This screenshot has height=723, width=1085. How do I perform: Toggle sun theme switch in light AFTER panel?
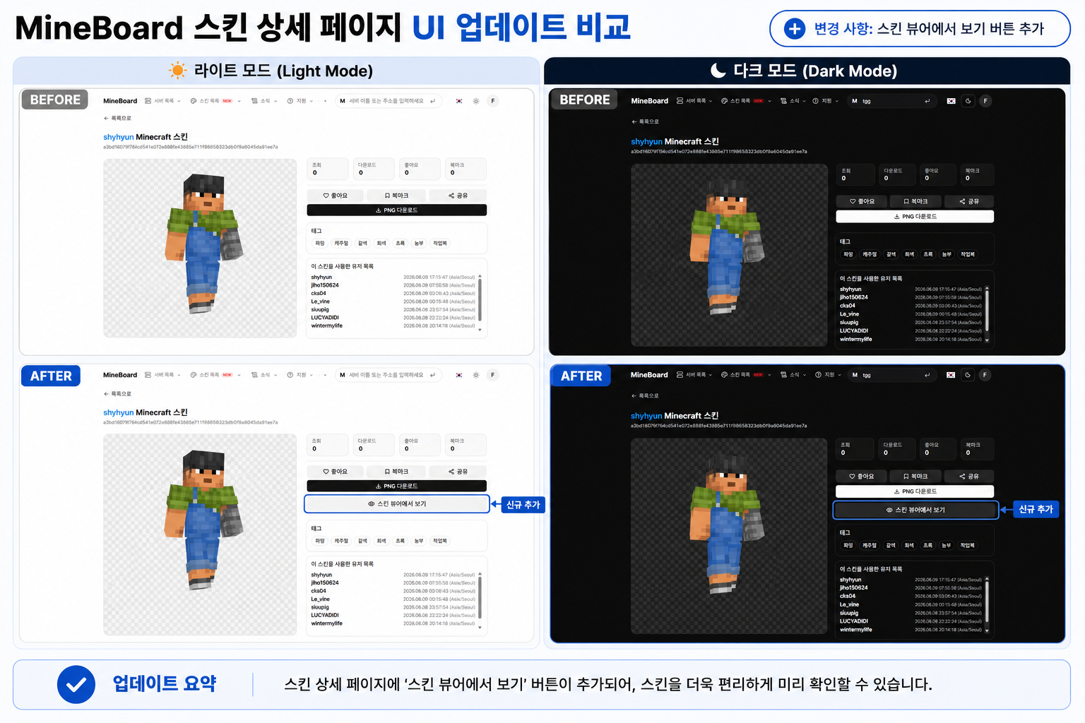tap(476, 375)
